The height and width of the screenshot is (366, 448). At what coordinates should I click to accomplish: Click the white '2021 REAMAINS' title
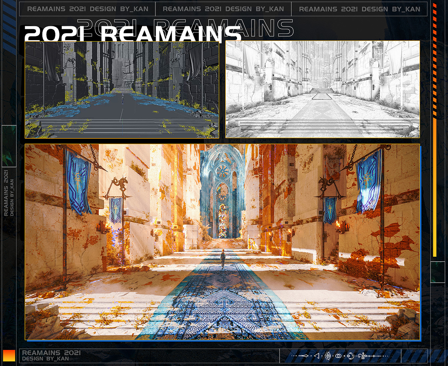pos(133,34)
